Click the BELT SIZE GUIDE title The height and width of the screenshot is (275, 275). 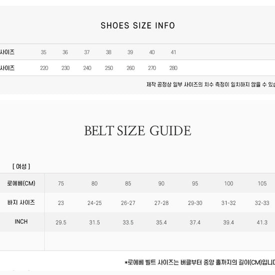pos(138,130)
